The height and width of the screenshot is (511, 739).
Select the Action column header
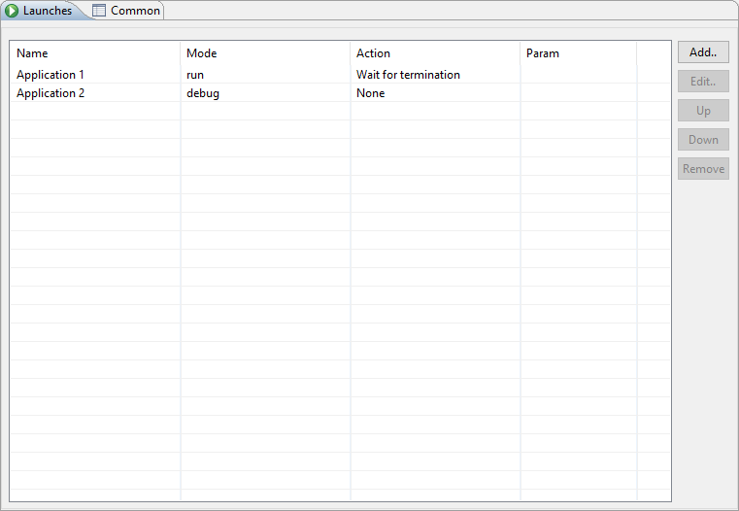[435, 53]
